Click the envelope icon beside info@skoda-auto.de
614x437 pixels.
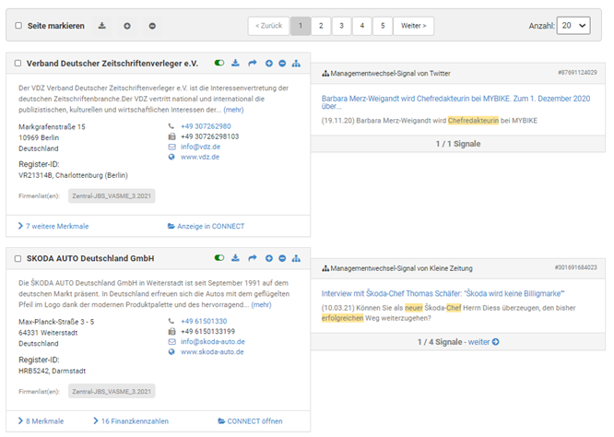pyautogui.click(x=171, y=342)
